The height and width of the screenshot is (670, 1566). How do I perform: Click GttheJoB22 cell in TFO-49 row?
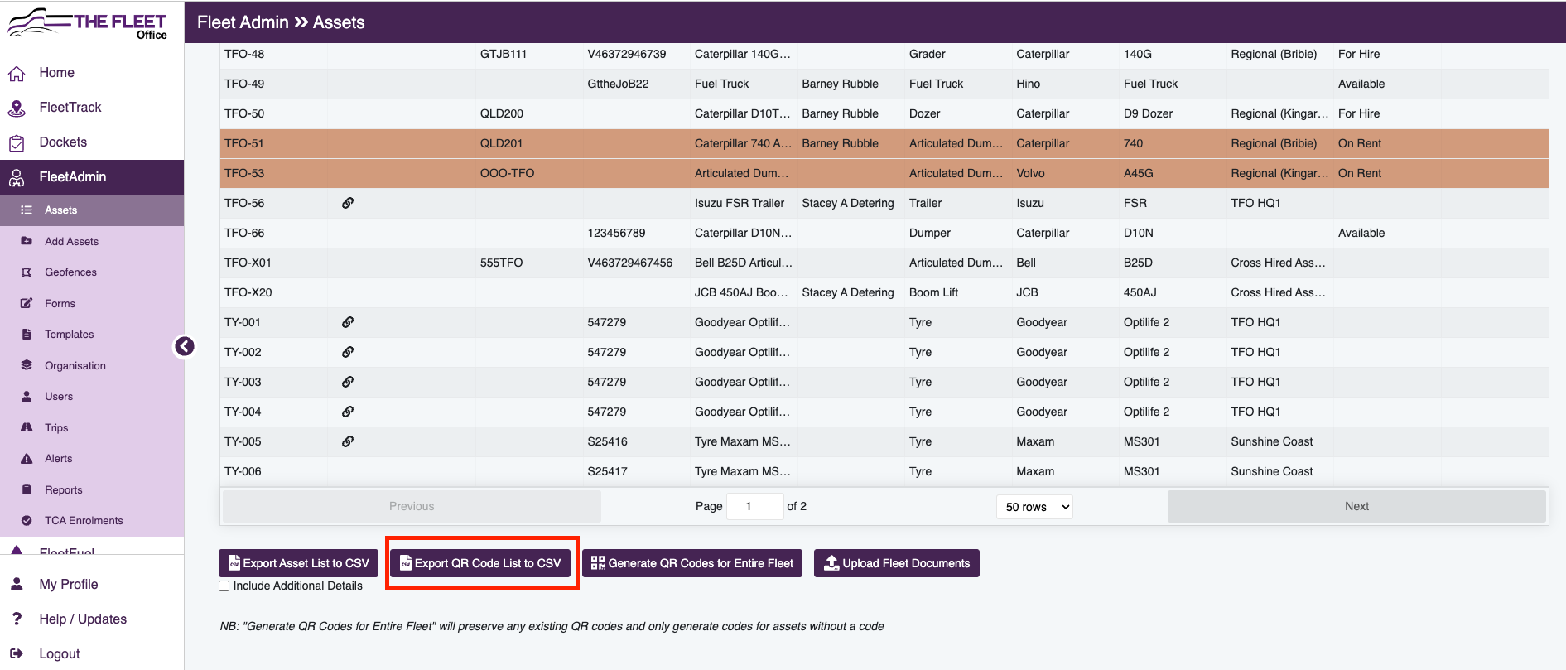[618, 84]
